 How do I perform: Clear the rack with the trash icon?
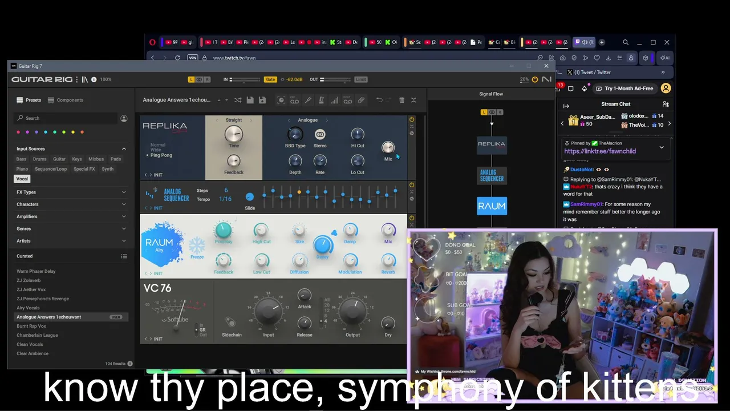point(401,100)
